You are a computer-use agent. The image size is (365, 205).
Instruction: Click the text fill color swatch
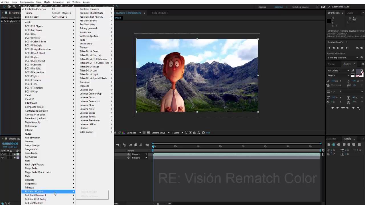point(358,71)
